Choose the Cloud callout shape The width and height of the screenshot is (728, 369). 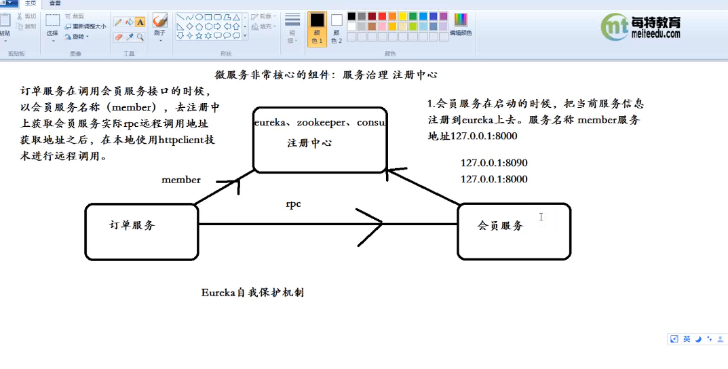point(236,35)
